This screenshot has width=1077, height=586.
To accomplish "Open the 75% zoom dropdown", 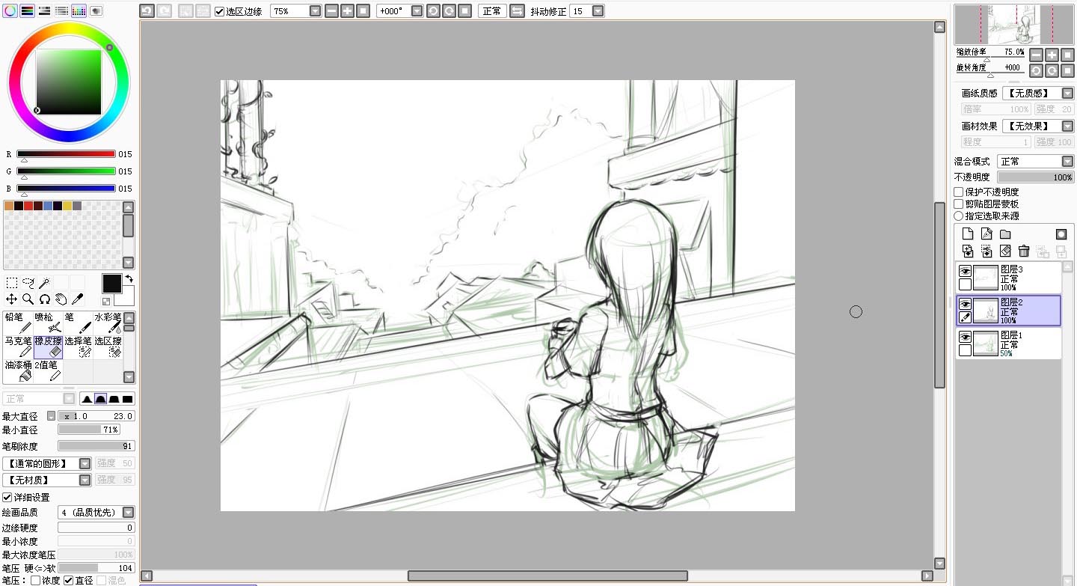I will [314, 11].
